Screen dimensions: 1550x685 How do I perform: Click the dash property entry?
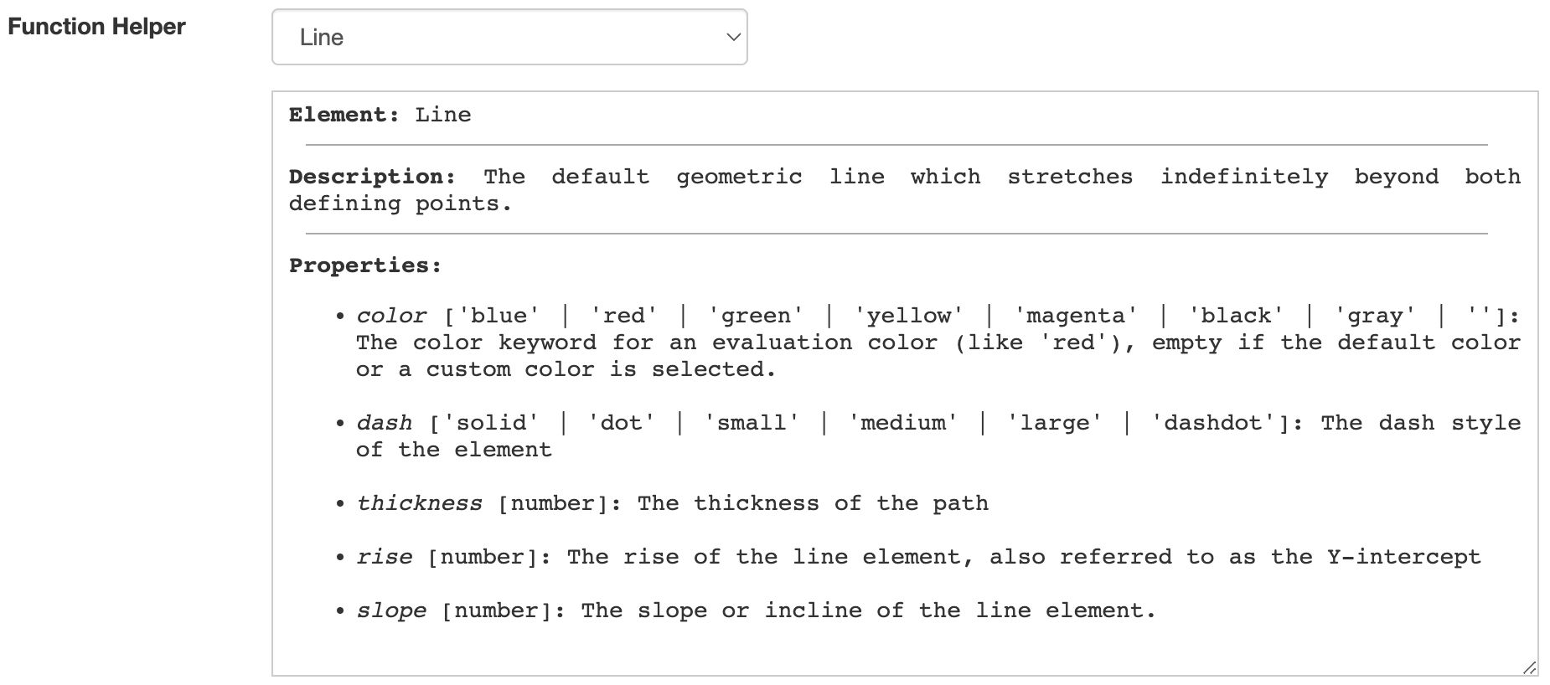coord(385,422)
